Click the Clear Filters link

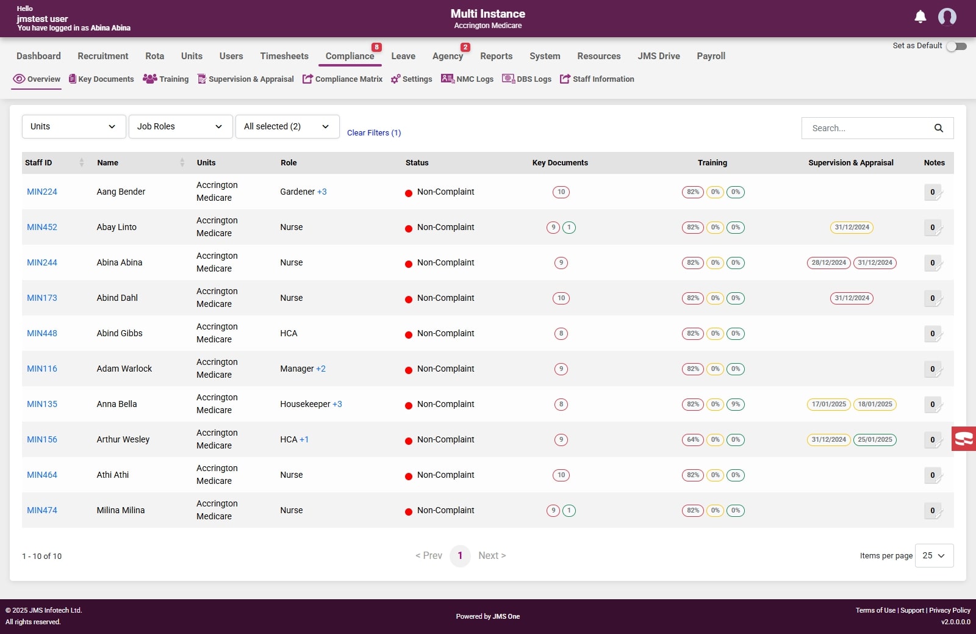coord(374,133)
